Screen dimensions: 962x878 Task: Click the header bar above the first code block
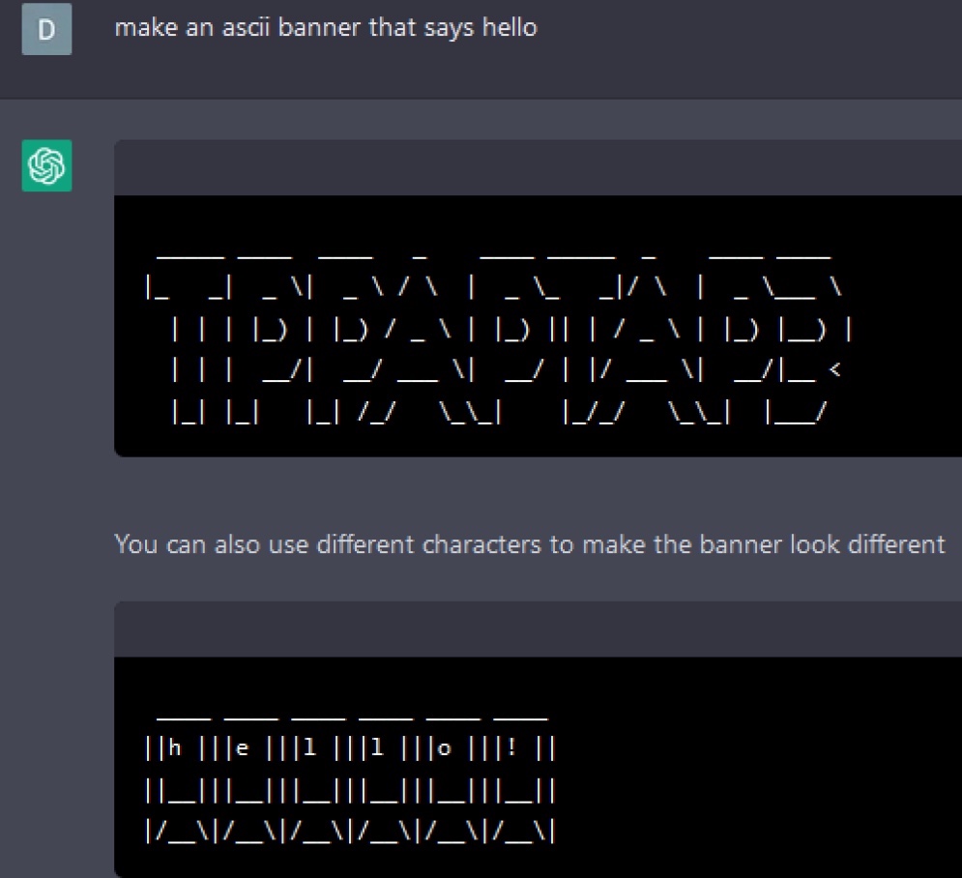539,167
